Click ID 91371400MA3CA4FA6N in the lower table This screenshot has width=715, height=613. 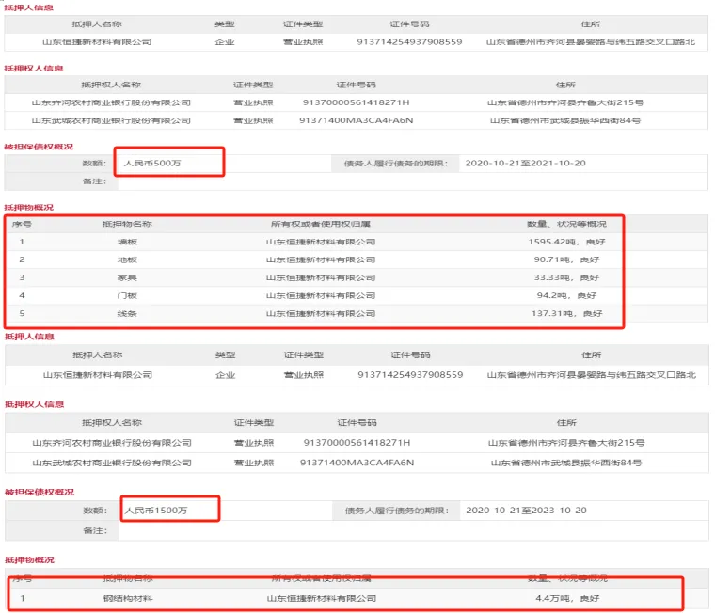click(357, 464)
